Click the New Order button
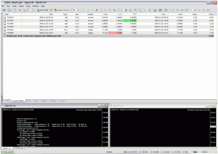 [x=43, y=10]
